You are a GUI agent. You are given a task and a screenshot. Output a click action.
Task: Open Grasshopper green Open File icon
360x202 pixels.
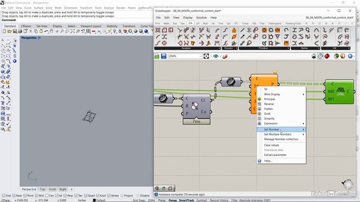pos(157,56)
